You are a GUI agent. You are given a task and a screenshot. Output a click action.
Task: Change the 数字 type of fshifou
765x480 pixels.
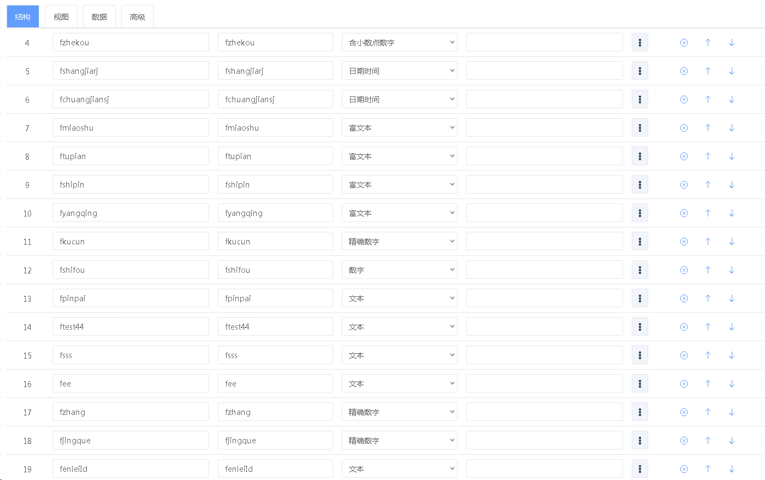pyautogui.click(x=399, y=270)
